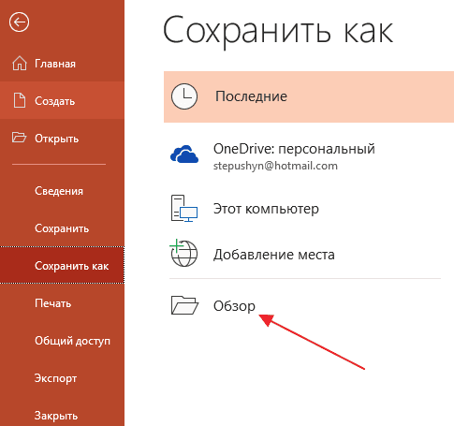The image size is (454, 426).
Task: Open the Главная menu item
Action: 62,64
